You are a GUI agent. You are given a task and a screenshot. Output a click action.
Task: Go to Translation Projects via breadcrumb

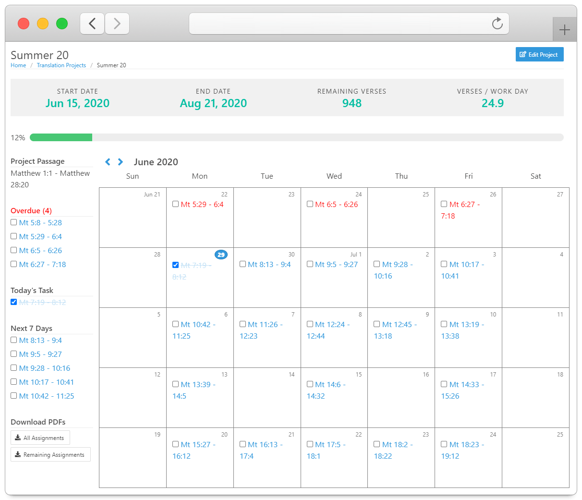61,65
